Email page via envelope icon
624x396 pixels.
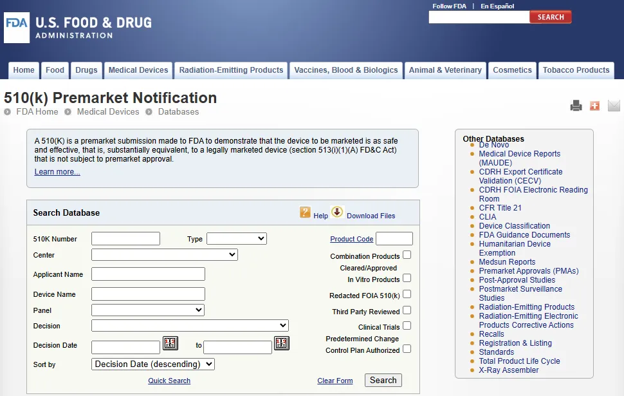[614, 106]
